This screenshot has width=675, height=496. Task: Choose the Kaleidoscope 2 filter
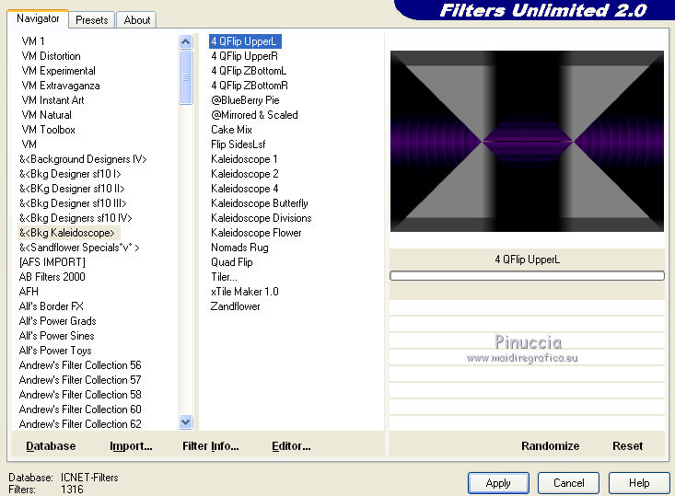(x=245, y=174)
